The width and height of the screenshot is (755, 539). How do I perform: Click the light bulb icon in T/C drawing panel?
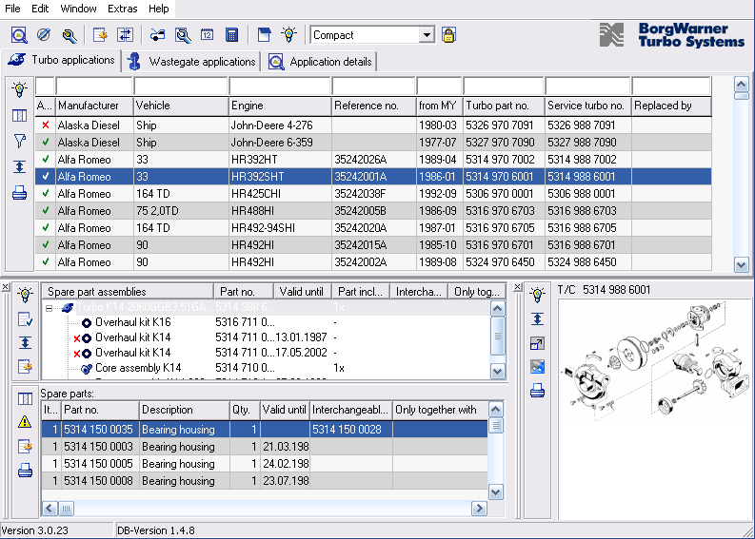point(537,295)
